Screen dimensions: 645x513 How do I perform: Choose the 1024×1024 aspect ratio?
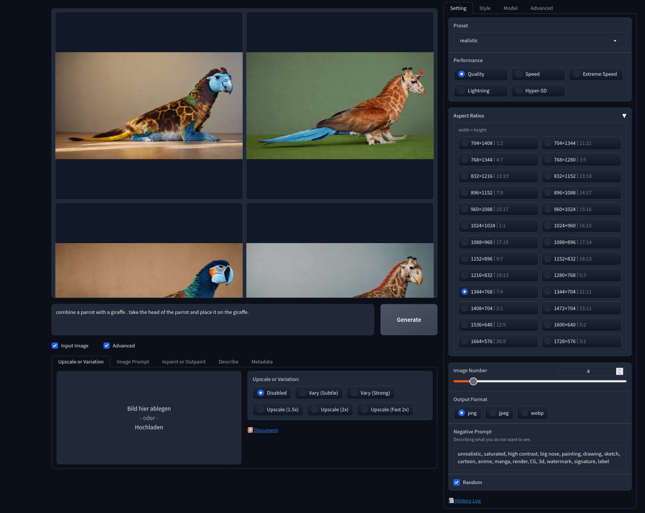[498, 226]
